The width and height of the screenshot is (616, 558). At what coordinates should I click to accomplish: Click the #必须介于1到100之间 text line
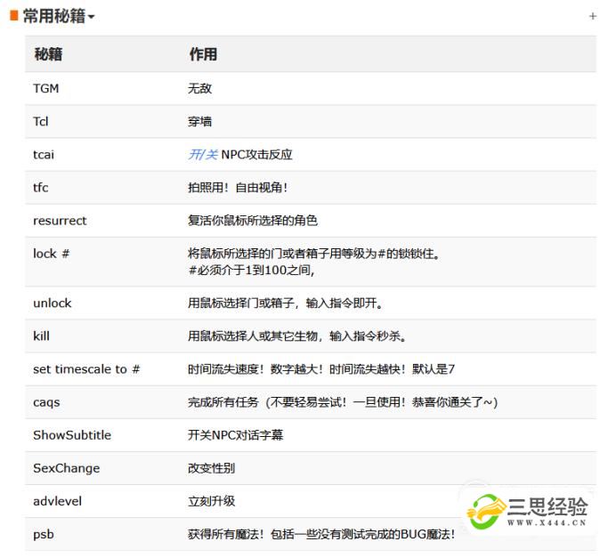pos(251,271)
